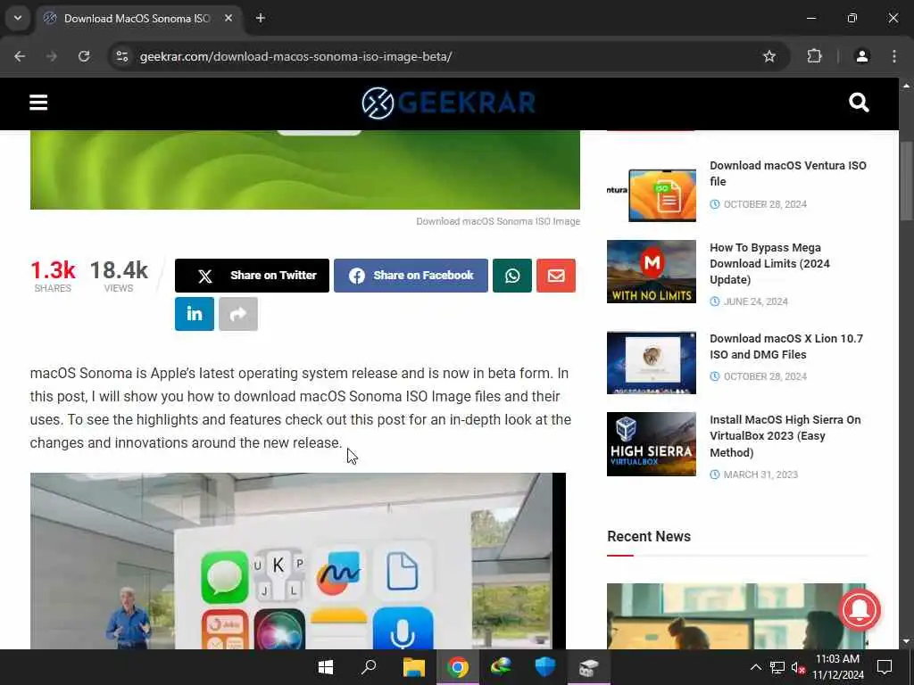The height and width of the screenshot is (685, 914).
Task: Open the Chrome profile avatar
Action: point(862,56)
